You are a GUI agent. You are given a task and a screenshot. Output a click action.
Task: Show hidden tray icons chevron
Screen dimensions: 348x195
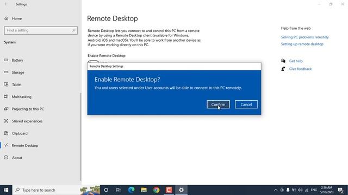tap(276, 190)
